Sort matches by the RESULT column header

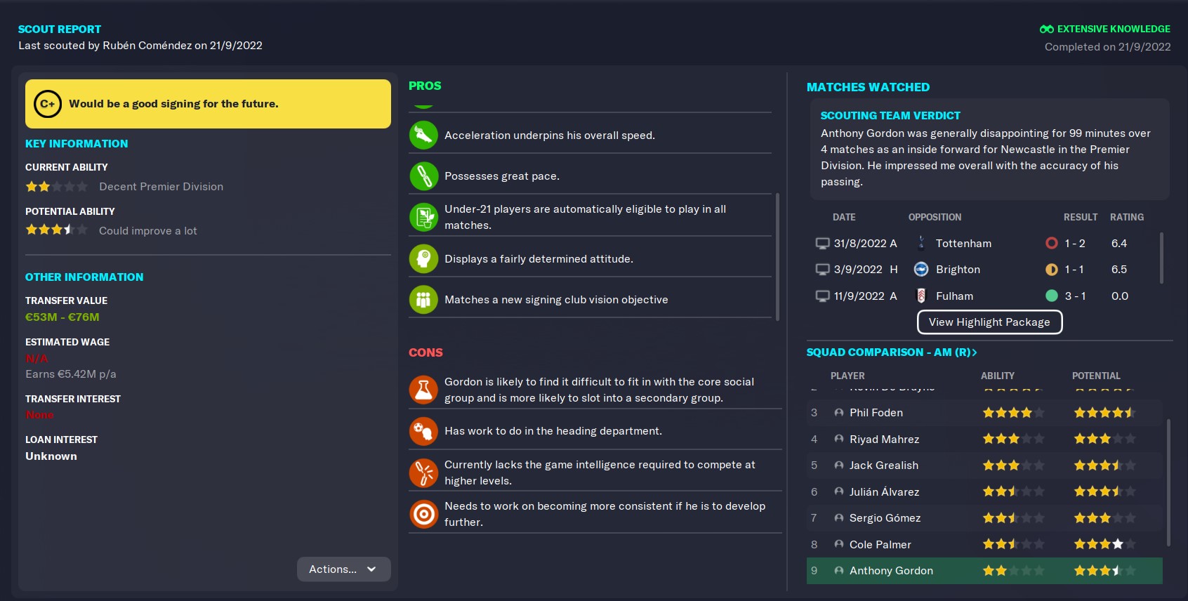click(1081, 218)
